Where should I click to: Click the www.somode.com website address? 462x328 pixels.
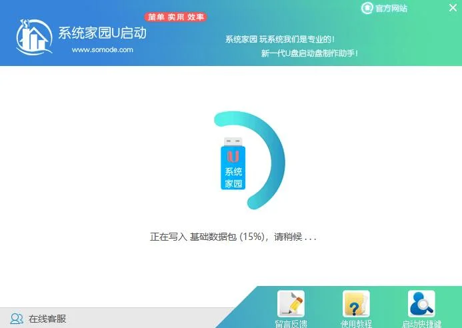pyautogui.click(x=102, y=49)
